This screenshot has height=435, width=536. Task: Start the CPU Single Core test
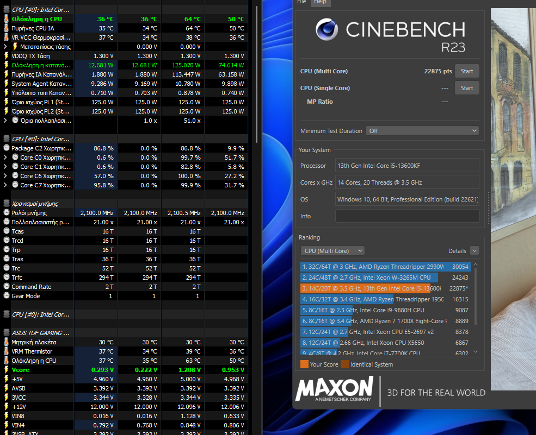[466, 88]
